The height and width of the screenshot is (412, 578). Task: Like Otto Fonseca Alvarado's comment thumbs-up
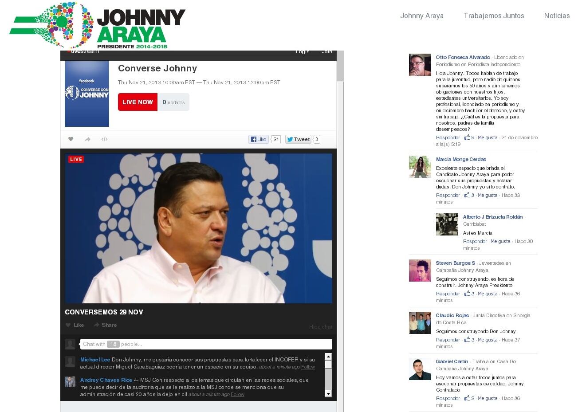[467, 137]
